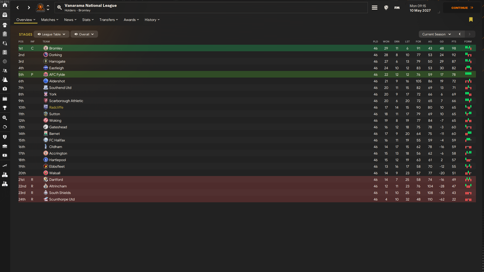Sort the table by the GD column

click(442, 42)
